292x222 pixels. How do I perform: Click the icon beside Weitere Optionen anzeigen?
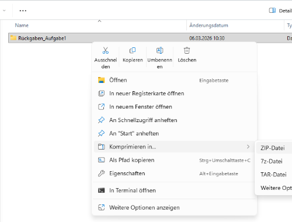coord(101,207)
